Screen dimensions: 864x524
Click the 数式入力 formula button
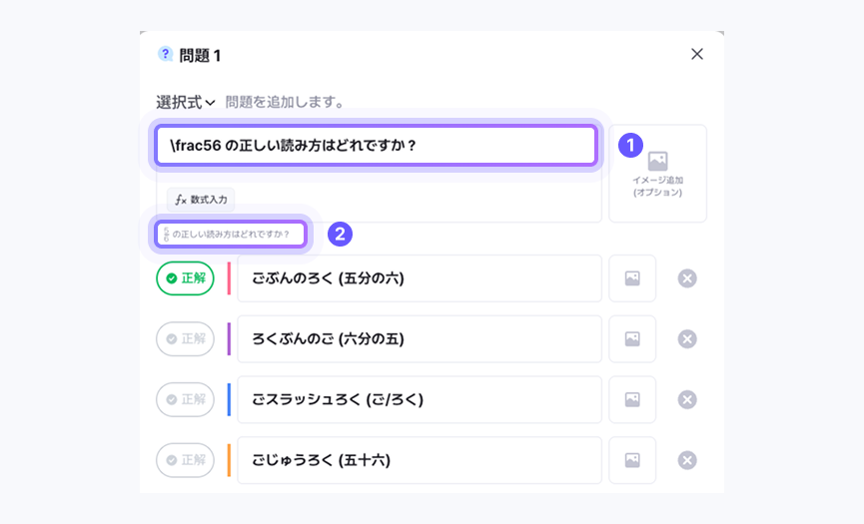coord(201,200)
